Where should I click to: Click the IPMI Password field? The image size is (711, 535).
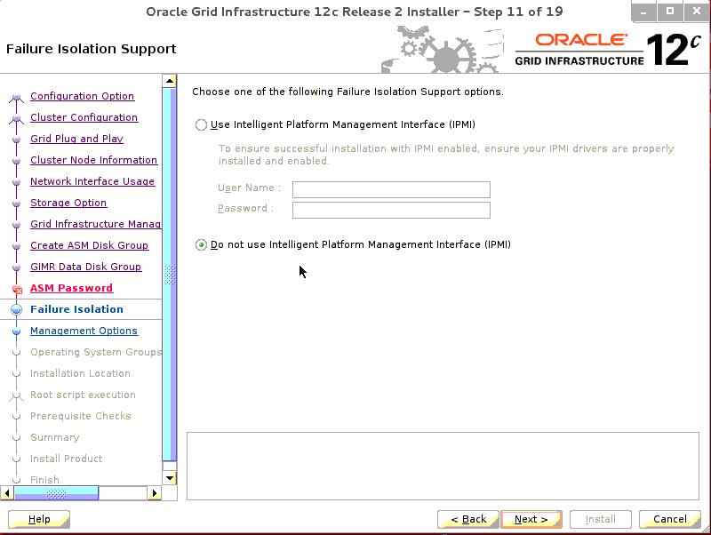(x=391, y=210)
